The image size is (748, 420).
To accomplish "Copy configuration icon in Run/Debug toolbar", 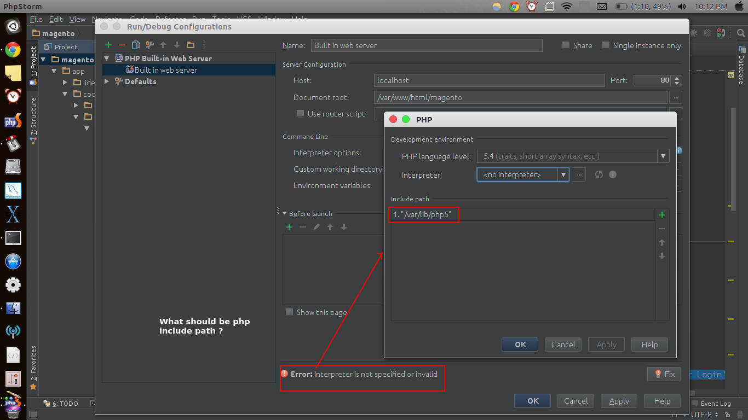I will tap(136, 45).
